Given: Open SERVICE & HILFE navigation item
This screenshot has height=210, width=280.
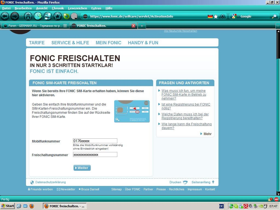Looking at the screenshot, I should coord(70,43).
